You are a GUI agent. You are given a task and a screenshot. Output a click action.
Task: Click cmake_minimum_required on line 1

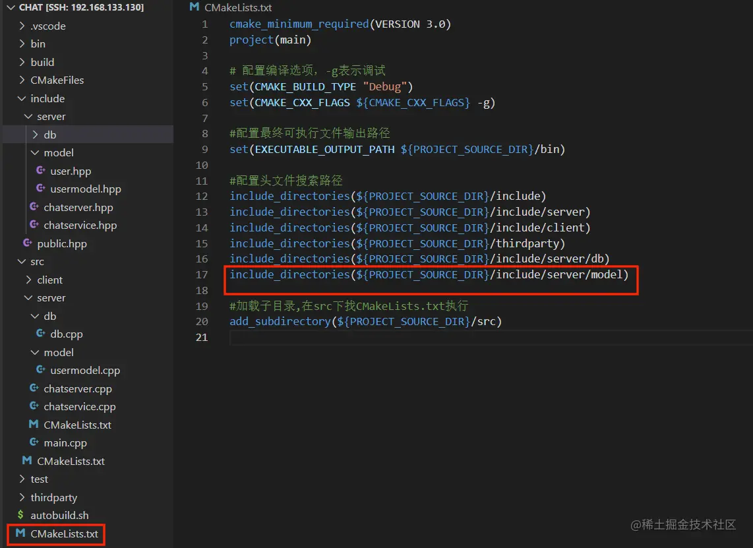coord(299,24)
